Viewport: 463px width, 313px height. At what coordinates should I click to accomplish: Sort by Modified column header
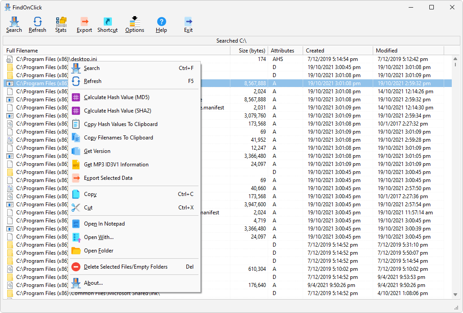tap(408, 50)
